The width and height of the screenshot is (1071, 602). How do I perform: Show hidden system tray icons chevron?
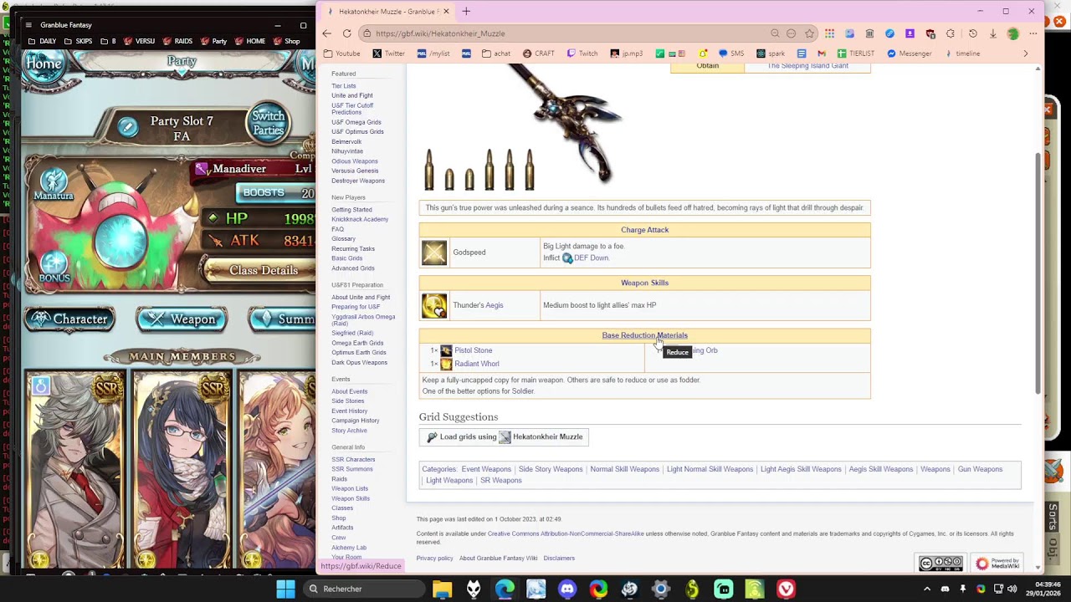(927, 589)
